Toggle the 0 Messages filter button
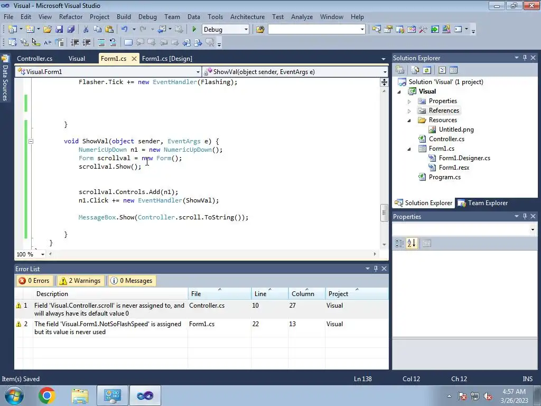Viewport: 541px width, 406px height. click(132, 281)
